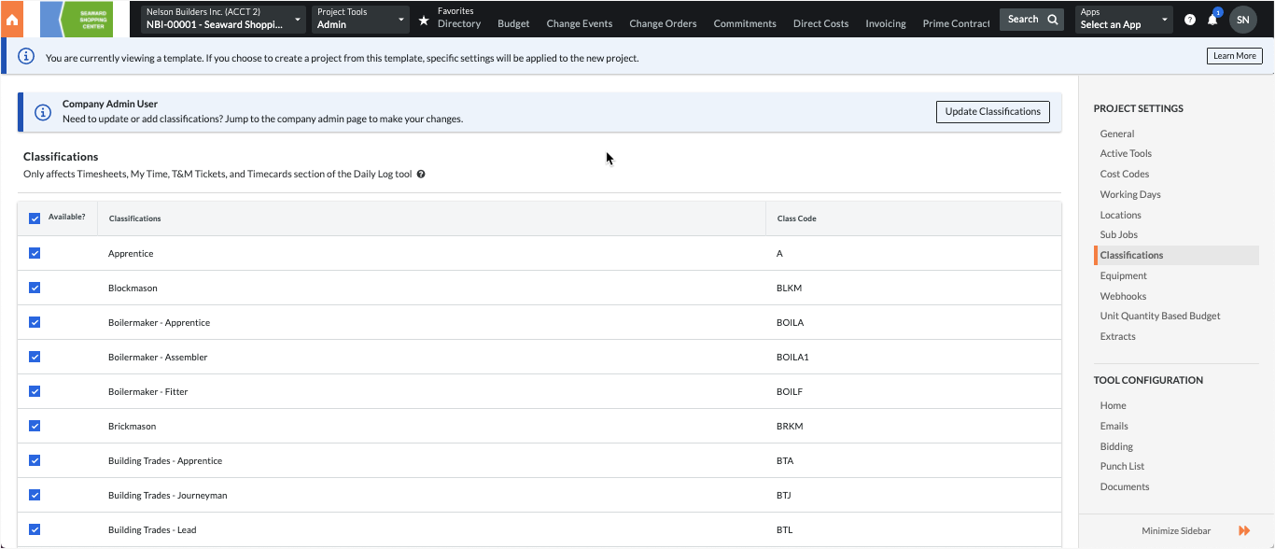This screenshot has width=1275, height=549.
Task: Click the orange Home icon
Action: point(12,19)
